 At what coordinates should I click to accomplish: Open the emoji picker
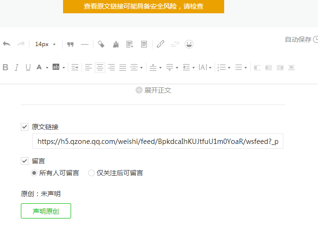coord(189,44)
